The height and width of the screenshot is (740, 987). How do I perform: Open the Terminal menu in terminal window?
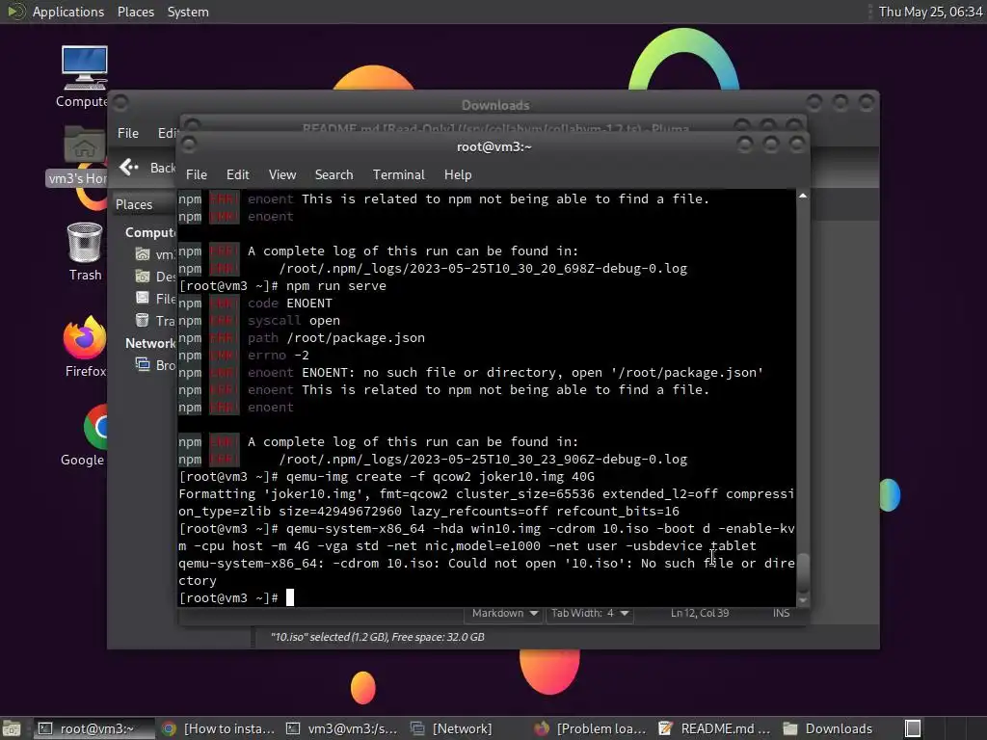[x=398, y=174]
